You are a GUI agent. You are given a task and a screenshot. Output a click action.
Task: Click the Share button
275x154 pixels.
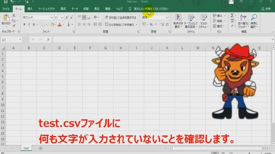pos(266,9)
